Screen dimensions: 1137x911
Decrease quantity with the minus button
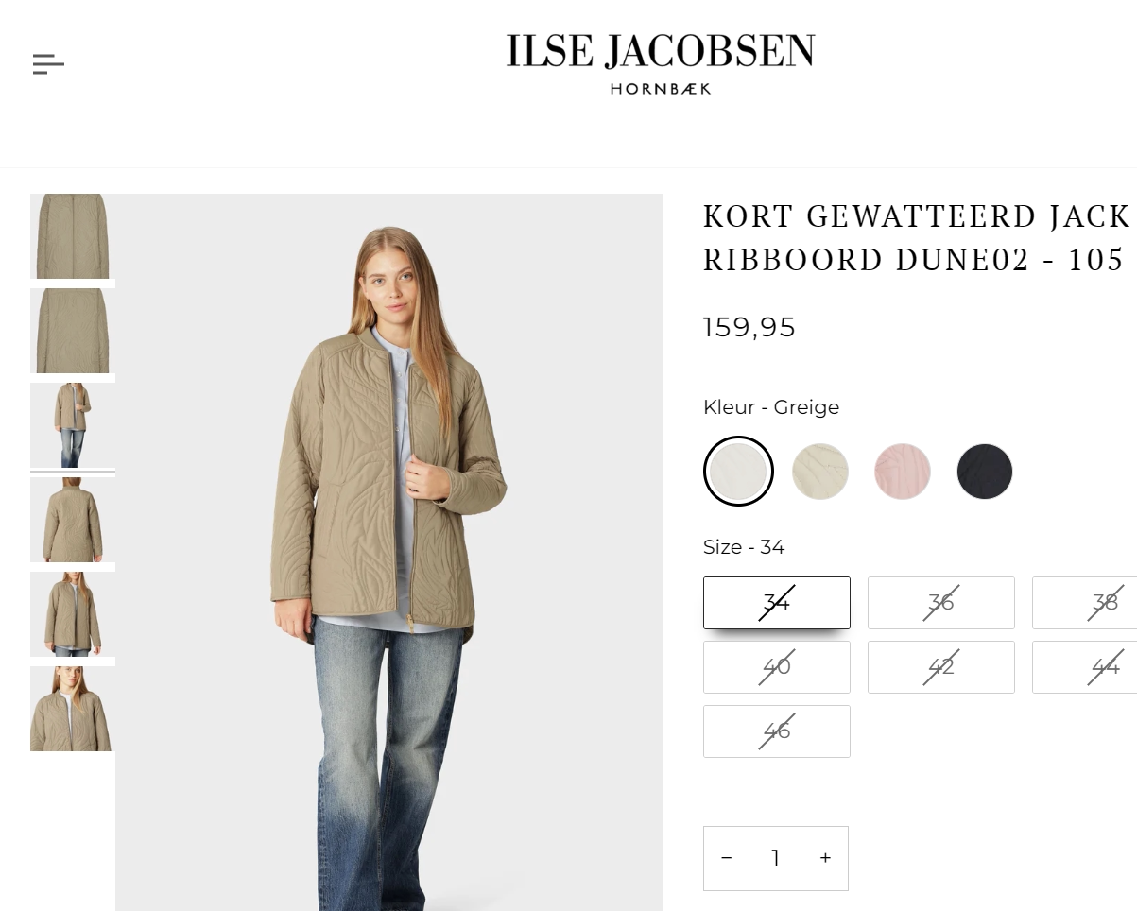tap(727, 858)
